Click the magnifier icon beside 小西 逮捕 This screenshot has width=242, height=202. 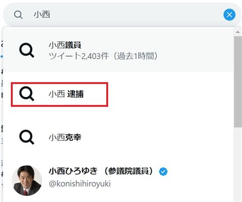point(27,94)
